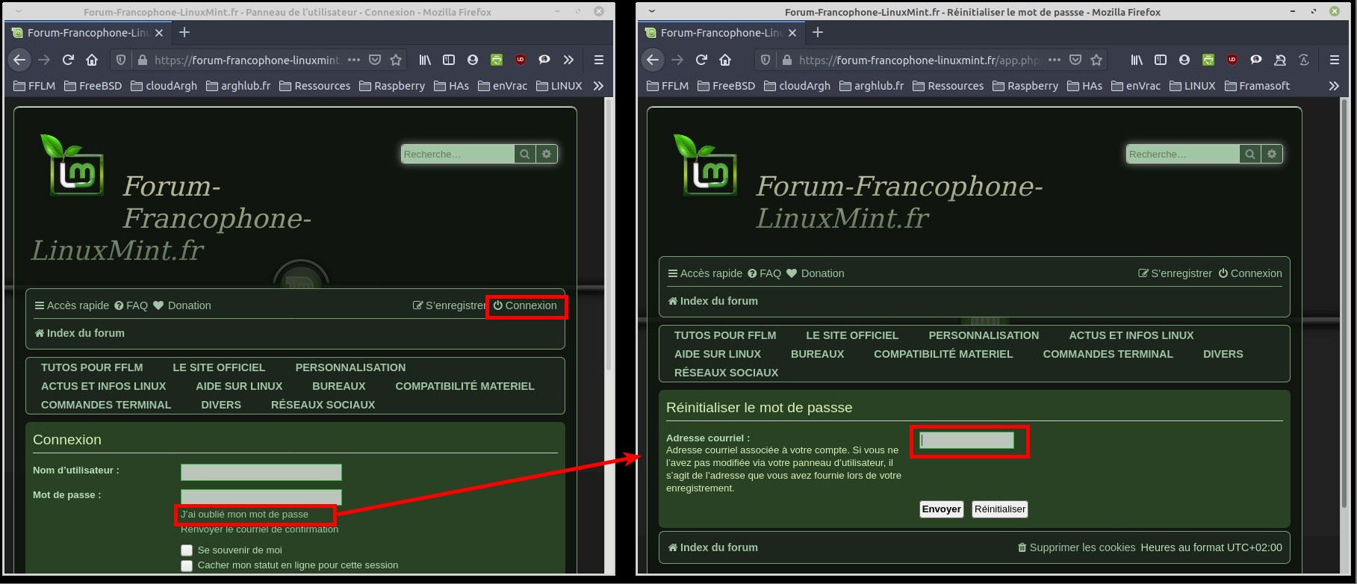Click the "Donation" link in the right window
The height and width of the screenshot is (584, 1357).
tap(816, 273)
